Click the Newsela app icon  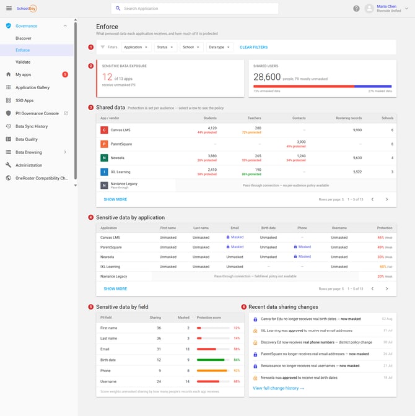click(x=104, y=158)
